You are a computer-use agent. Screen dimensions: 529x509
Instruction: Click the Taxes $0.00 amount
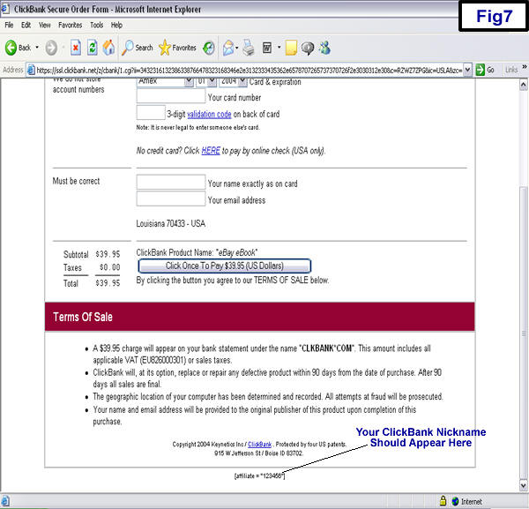pos(110,267)
